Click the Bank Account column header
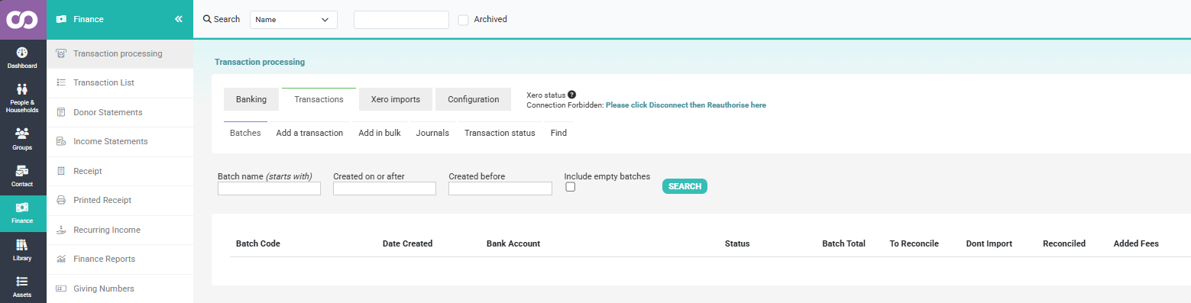 click(513, 244)
